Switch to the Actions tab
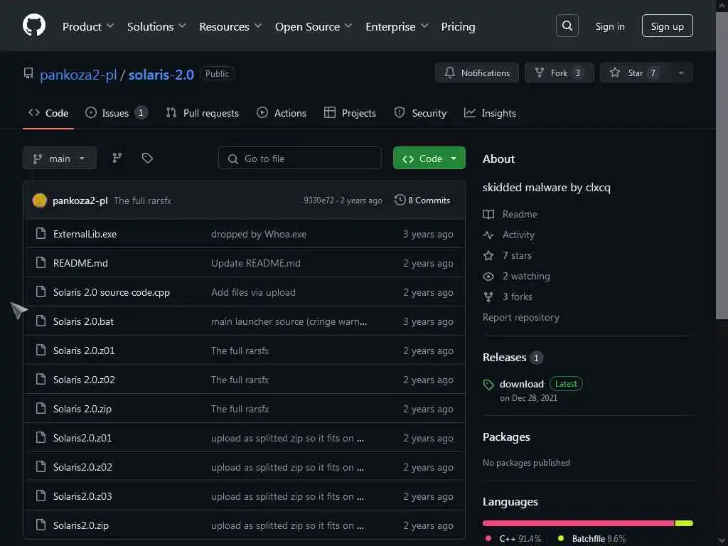728x546 pixels. click(282, 113)
